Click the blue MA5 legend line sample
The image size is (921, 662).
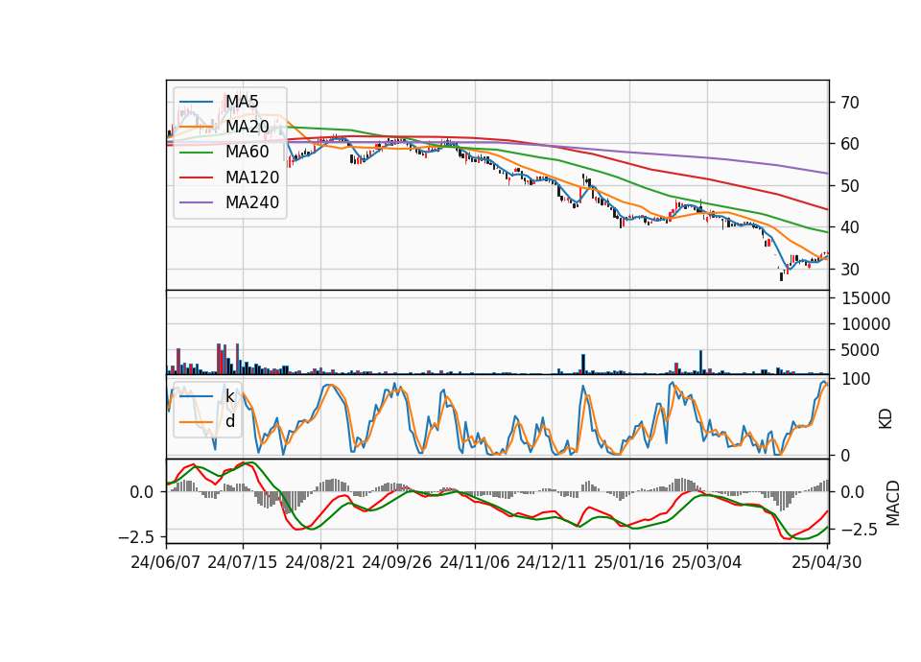coord(196,102)
